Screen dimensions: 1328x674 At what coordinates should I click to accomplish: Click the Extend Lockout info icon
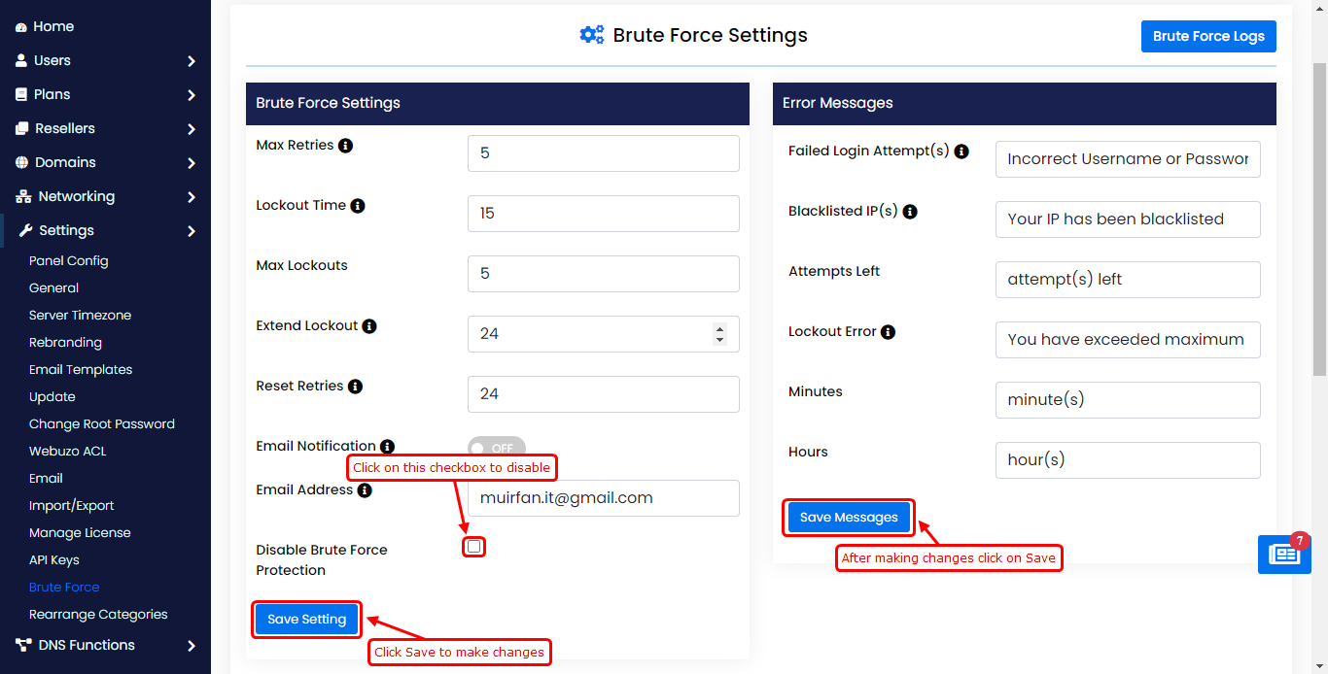(x=369, y=326)
